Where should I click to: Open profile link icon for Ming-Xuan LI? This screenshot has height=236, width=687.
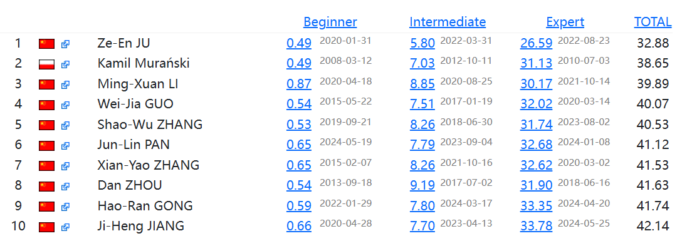coord(65,85)
